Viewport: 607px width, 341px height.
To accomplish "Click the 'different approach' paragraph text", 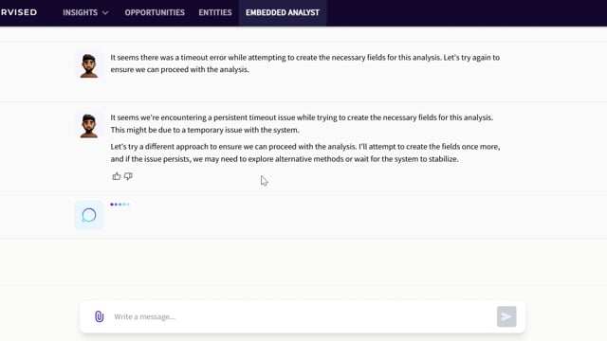I will tap(305, 153).
